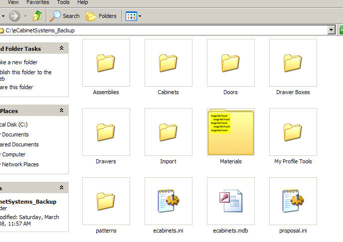Go to Local Disk (C:)
This screenshot has width=343, height=242.
click(14, 124)
